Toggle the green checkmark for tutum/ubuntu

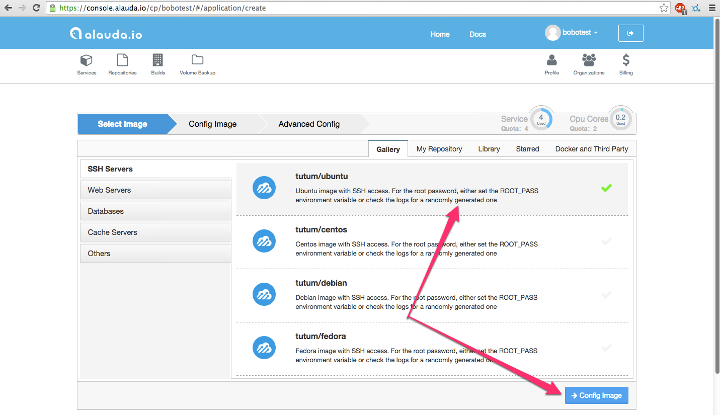606,188
